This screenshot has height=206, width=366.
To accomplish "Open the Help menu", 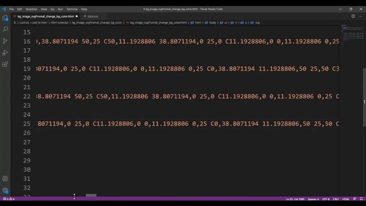I will pyautogui.click(x=84, y=9).
